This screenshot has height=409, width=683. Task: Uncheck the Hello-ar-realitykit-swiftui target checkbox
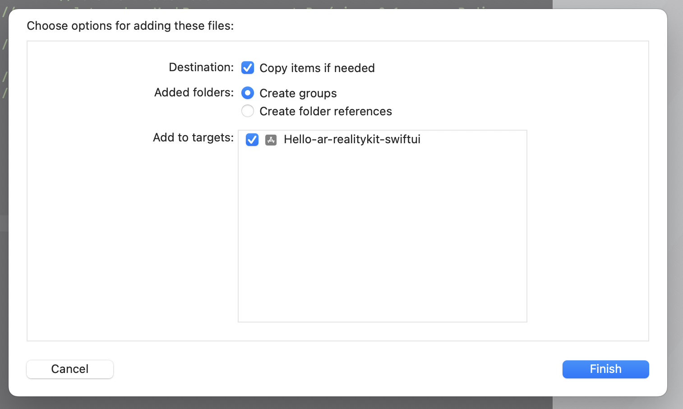tap(252, 140)
